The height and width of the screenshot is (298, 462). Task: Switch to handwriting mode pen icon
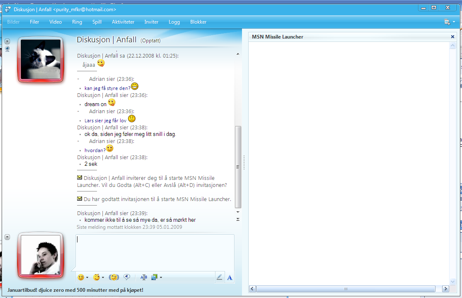(219, 277)
